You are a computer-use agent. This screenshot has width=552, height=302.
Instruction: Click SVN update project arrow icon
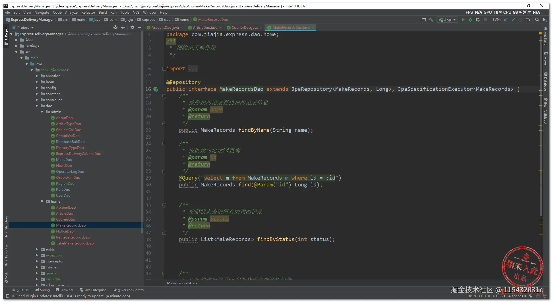(x=506, y=20)
